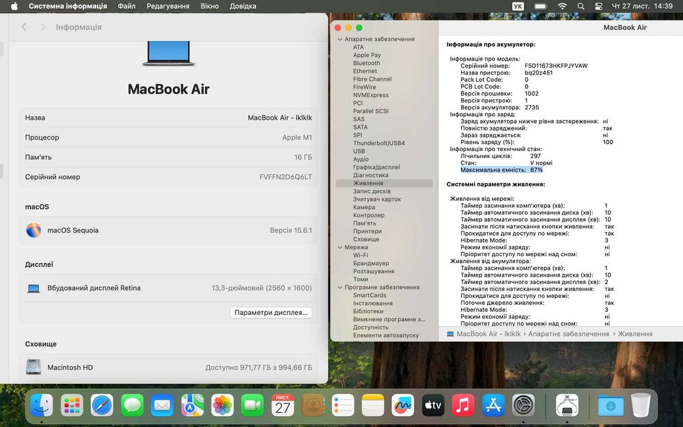Collapse the Програмне забезпечення section
The width and height of the screenshot is (683, 427).
(339, 288)
